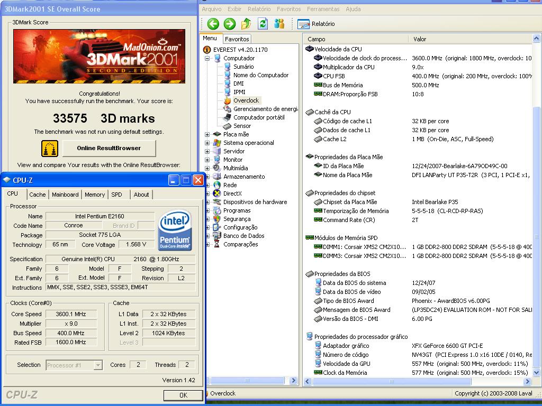
Task: Select the Sensor tree item
Action: [242, 126]
